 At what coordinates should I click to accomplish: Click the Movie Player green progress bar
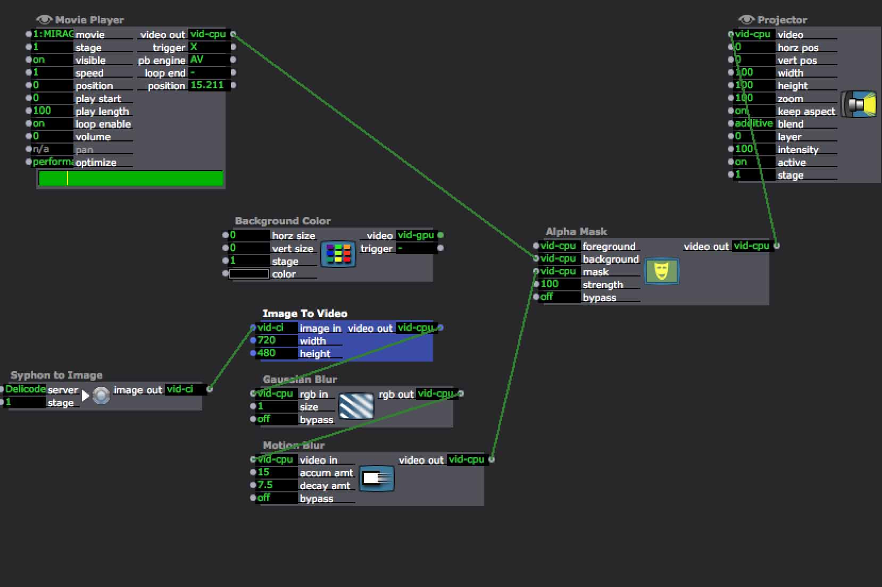[x=130, y=179]
